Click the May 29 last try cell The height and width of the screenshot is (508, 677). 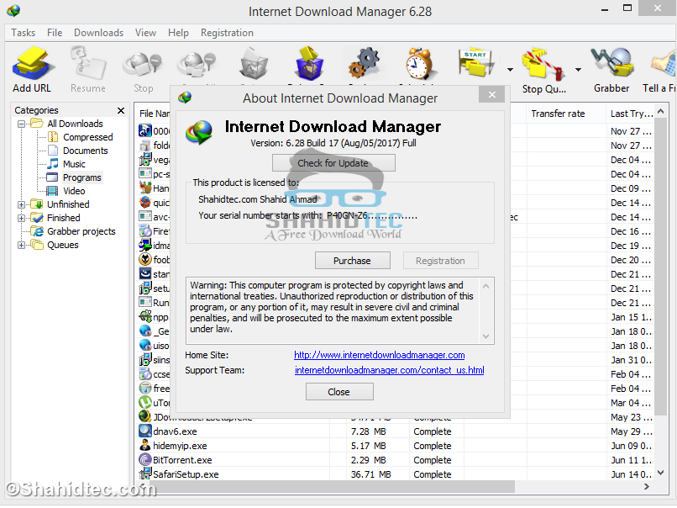pyautogui.click(x=632, y=432)
